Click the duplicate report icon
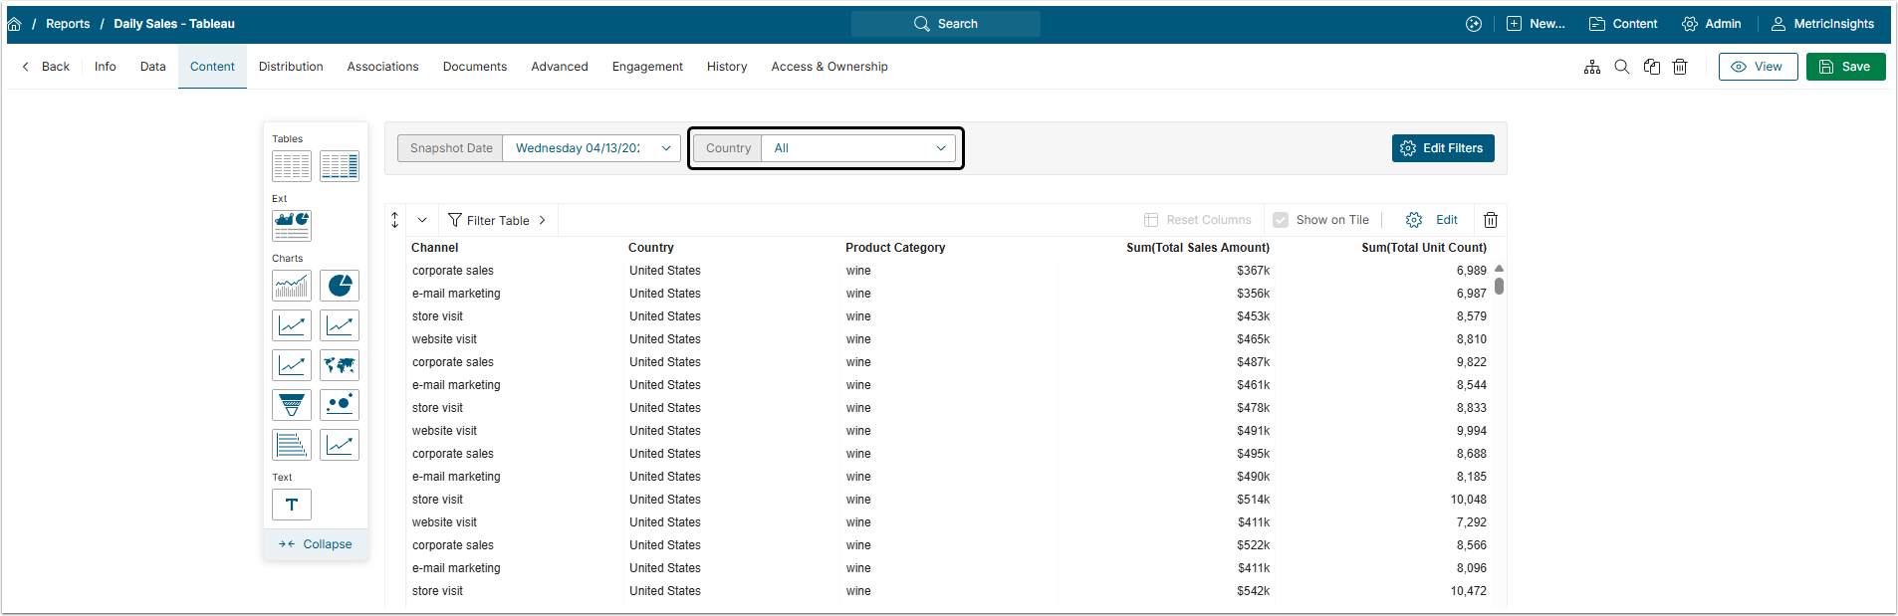The width and height of the screenshot is (1898, 616). click(1652, 67)
